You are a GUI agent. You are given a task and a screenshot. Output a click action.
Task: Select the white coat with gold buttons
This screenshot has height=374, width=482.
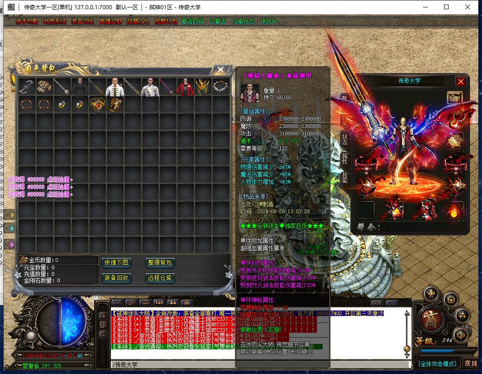tap(115, 87)
